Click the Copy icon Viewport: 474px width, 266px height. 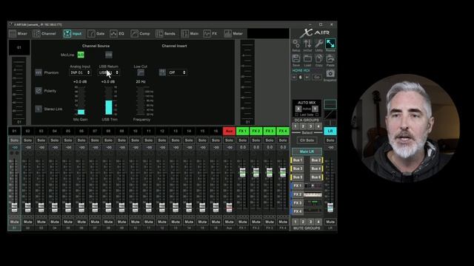tap(319, 58)
